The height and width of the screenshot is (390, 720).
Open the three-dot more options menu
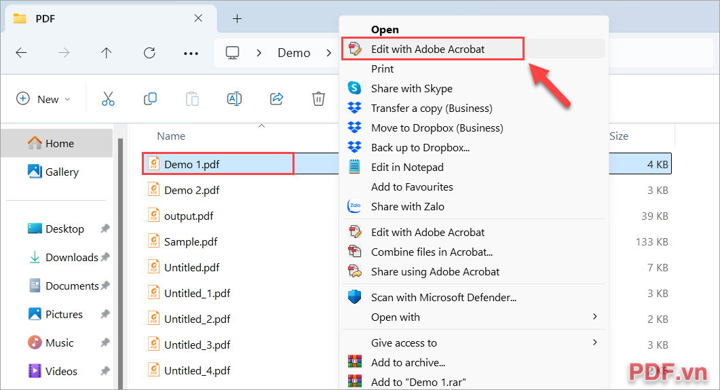pyautogui.click(x=191, y=53)
